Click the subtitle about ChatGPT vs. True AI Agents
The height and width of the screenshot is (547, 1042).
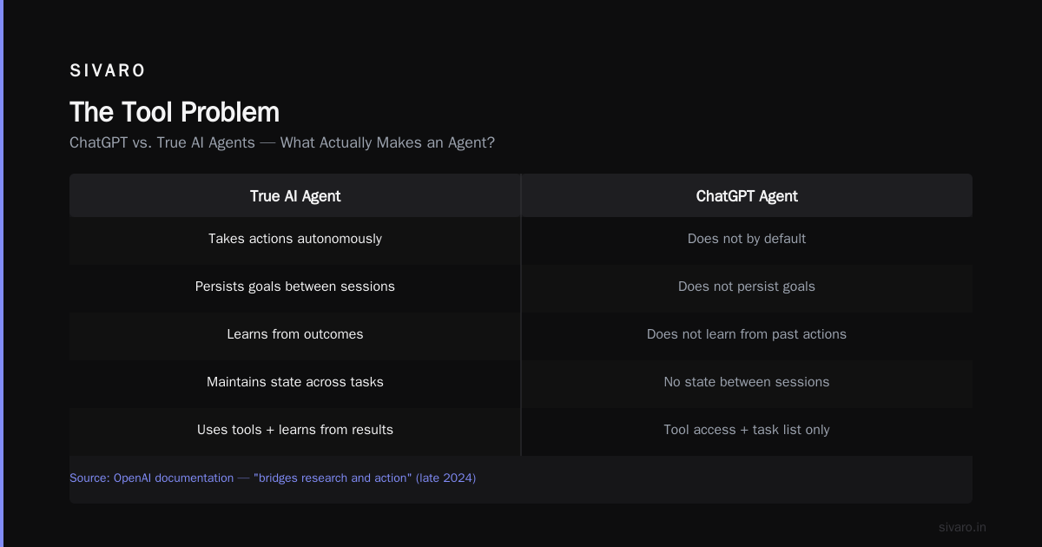(x=282, y=142)
